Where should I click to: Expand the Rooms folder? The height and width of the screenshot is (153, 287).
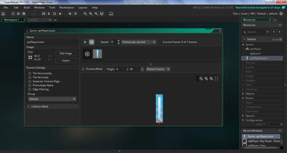point(243,98)
